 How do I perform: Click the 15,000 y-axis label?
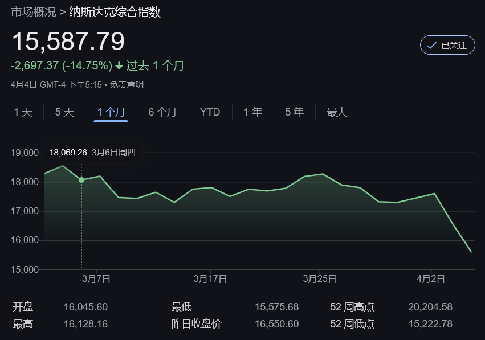(x=25, y=269)
